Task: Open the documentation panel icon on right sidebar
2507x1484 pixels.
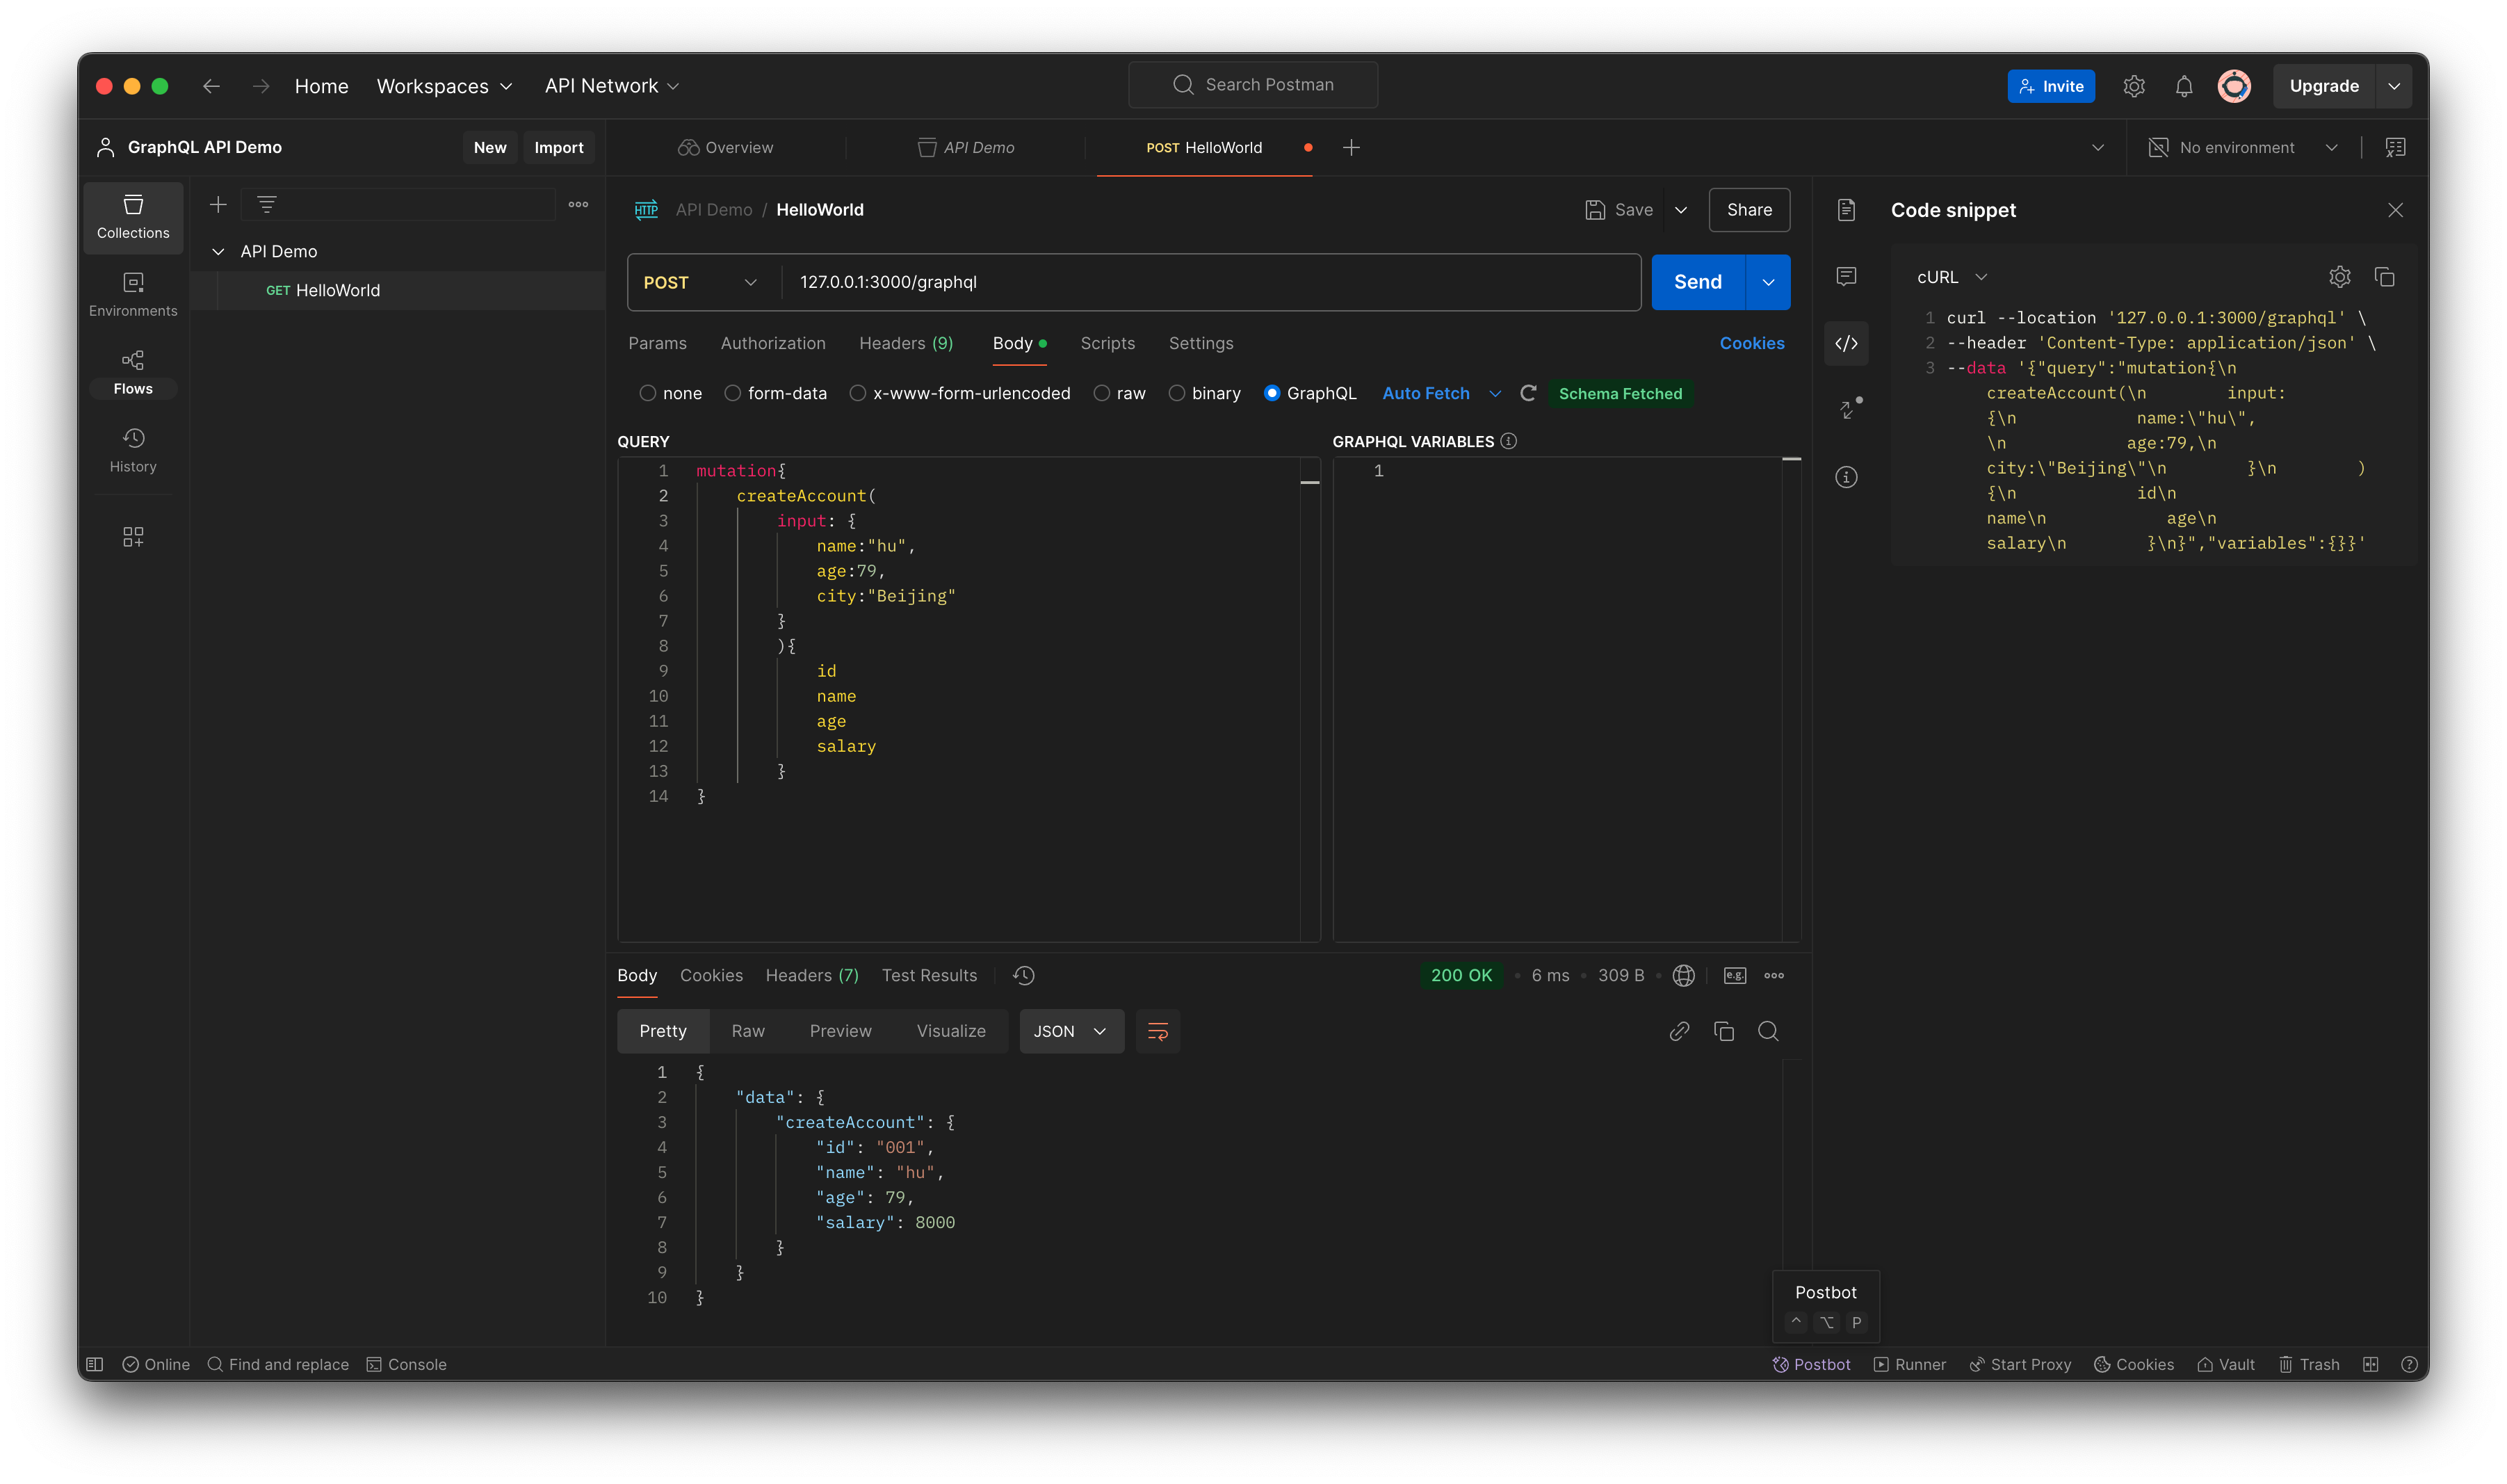Action: 1845,209
